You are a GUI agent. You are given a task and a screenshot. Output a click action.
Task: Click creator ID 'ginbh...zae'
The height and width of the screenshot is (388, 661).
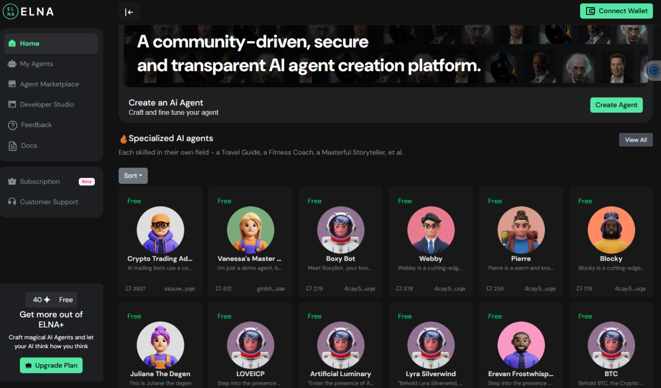click(x=271, y=289)
